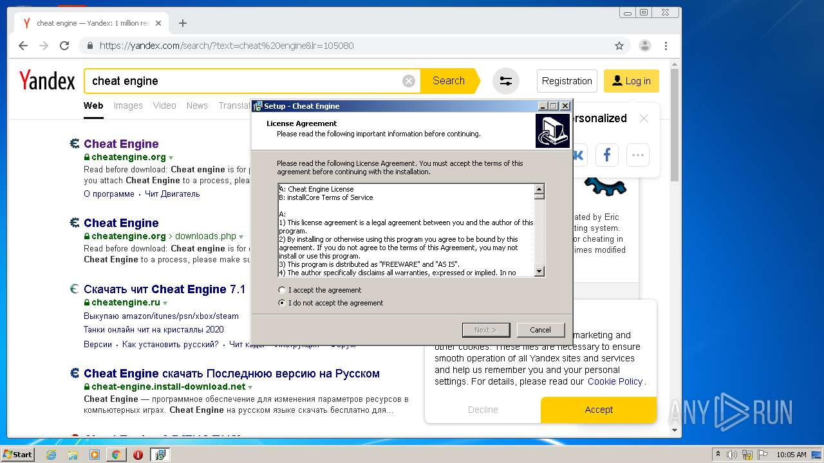Expand cheat-engine.install-download.net dropdown arrow

tap(250, 387)
